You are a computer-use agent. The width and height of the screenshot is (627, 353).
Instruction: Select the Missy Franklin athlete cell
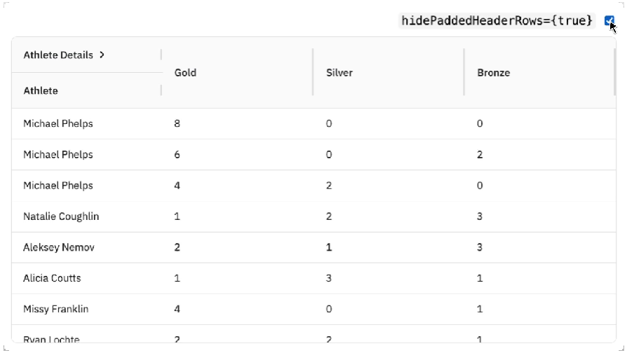coord(55,309)
